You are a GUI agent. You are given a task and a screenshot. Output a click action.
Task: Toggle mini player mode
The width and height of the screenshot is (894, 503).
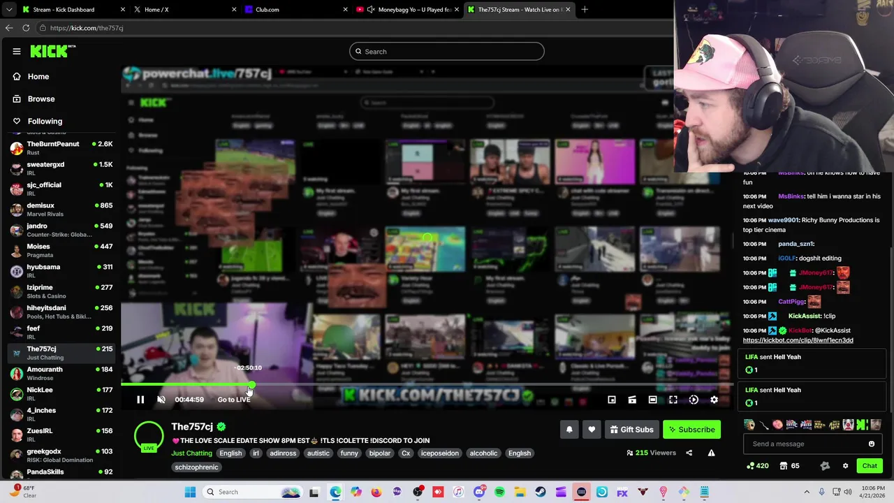[x=612, y=400]
